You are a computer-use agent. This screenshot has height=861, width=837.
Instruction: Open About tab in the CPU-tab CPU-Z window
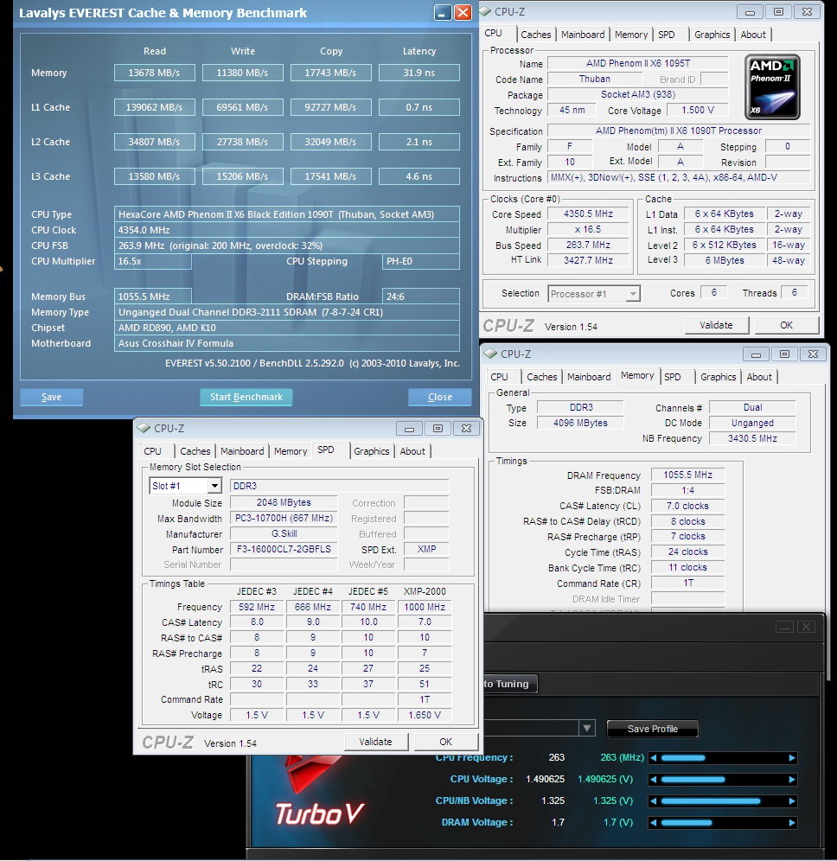[753, 35]
